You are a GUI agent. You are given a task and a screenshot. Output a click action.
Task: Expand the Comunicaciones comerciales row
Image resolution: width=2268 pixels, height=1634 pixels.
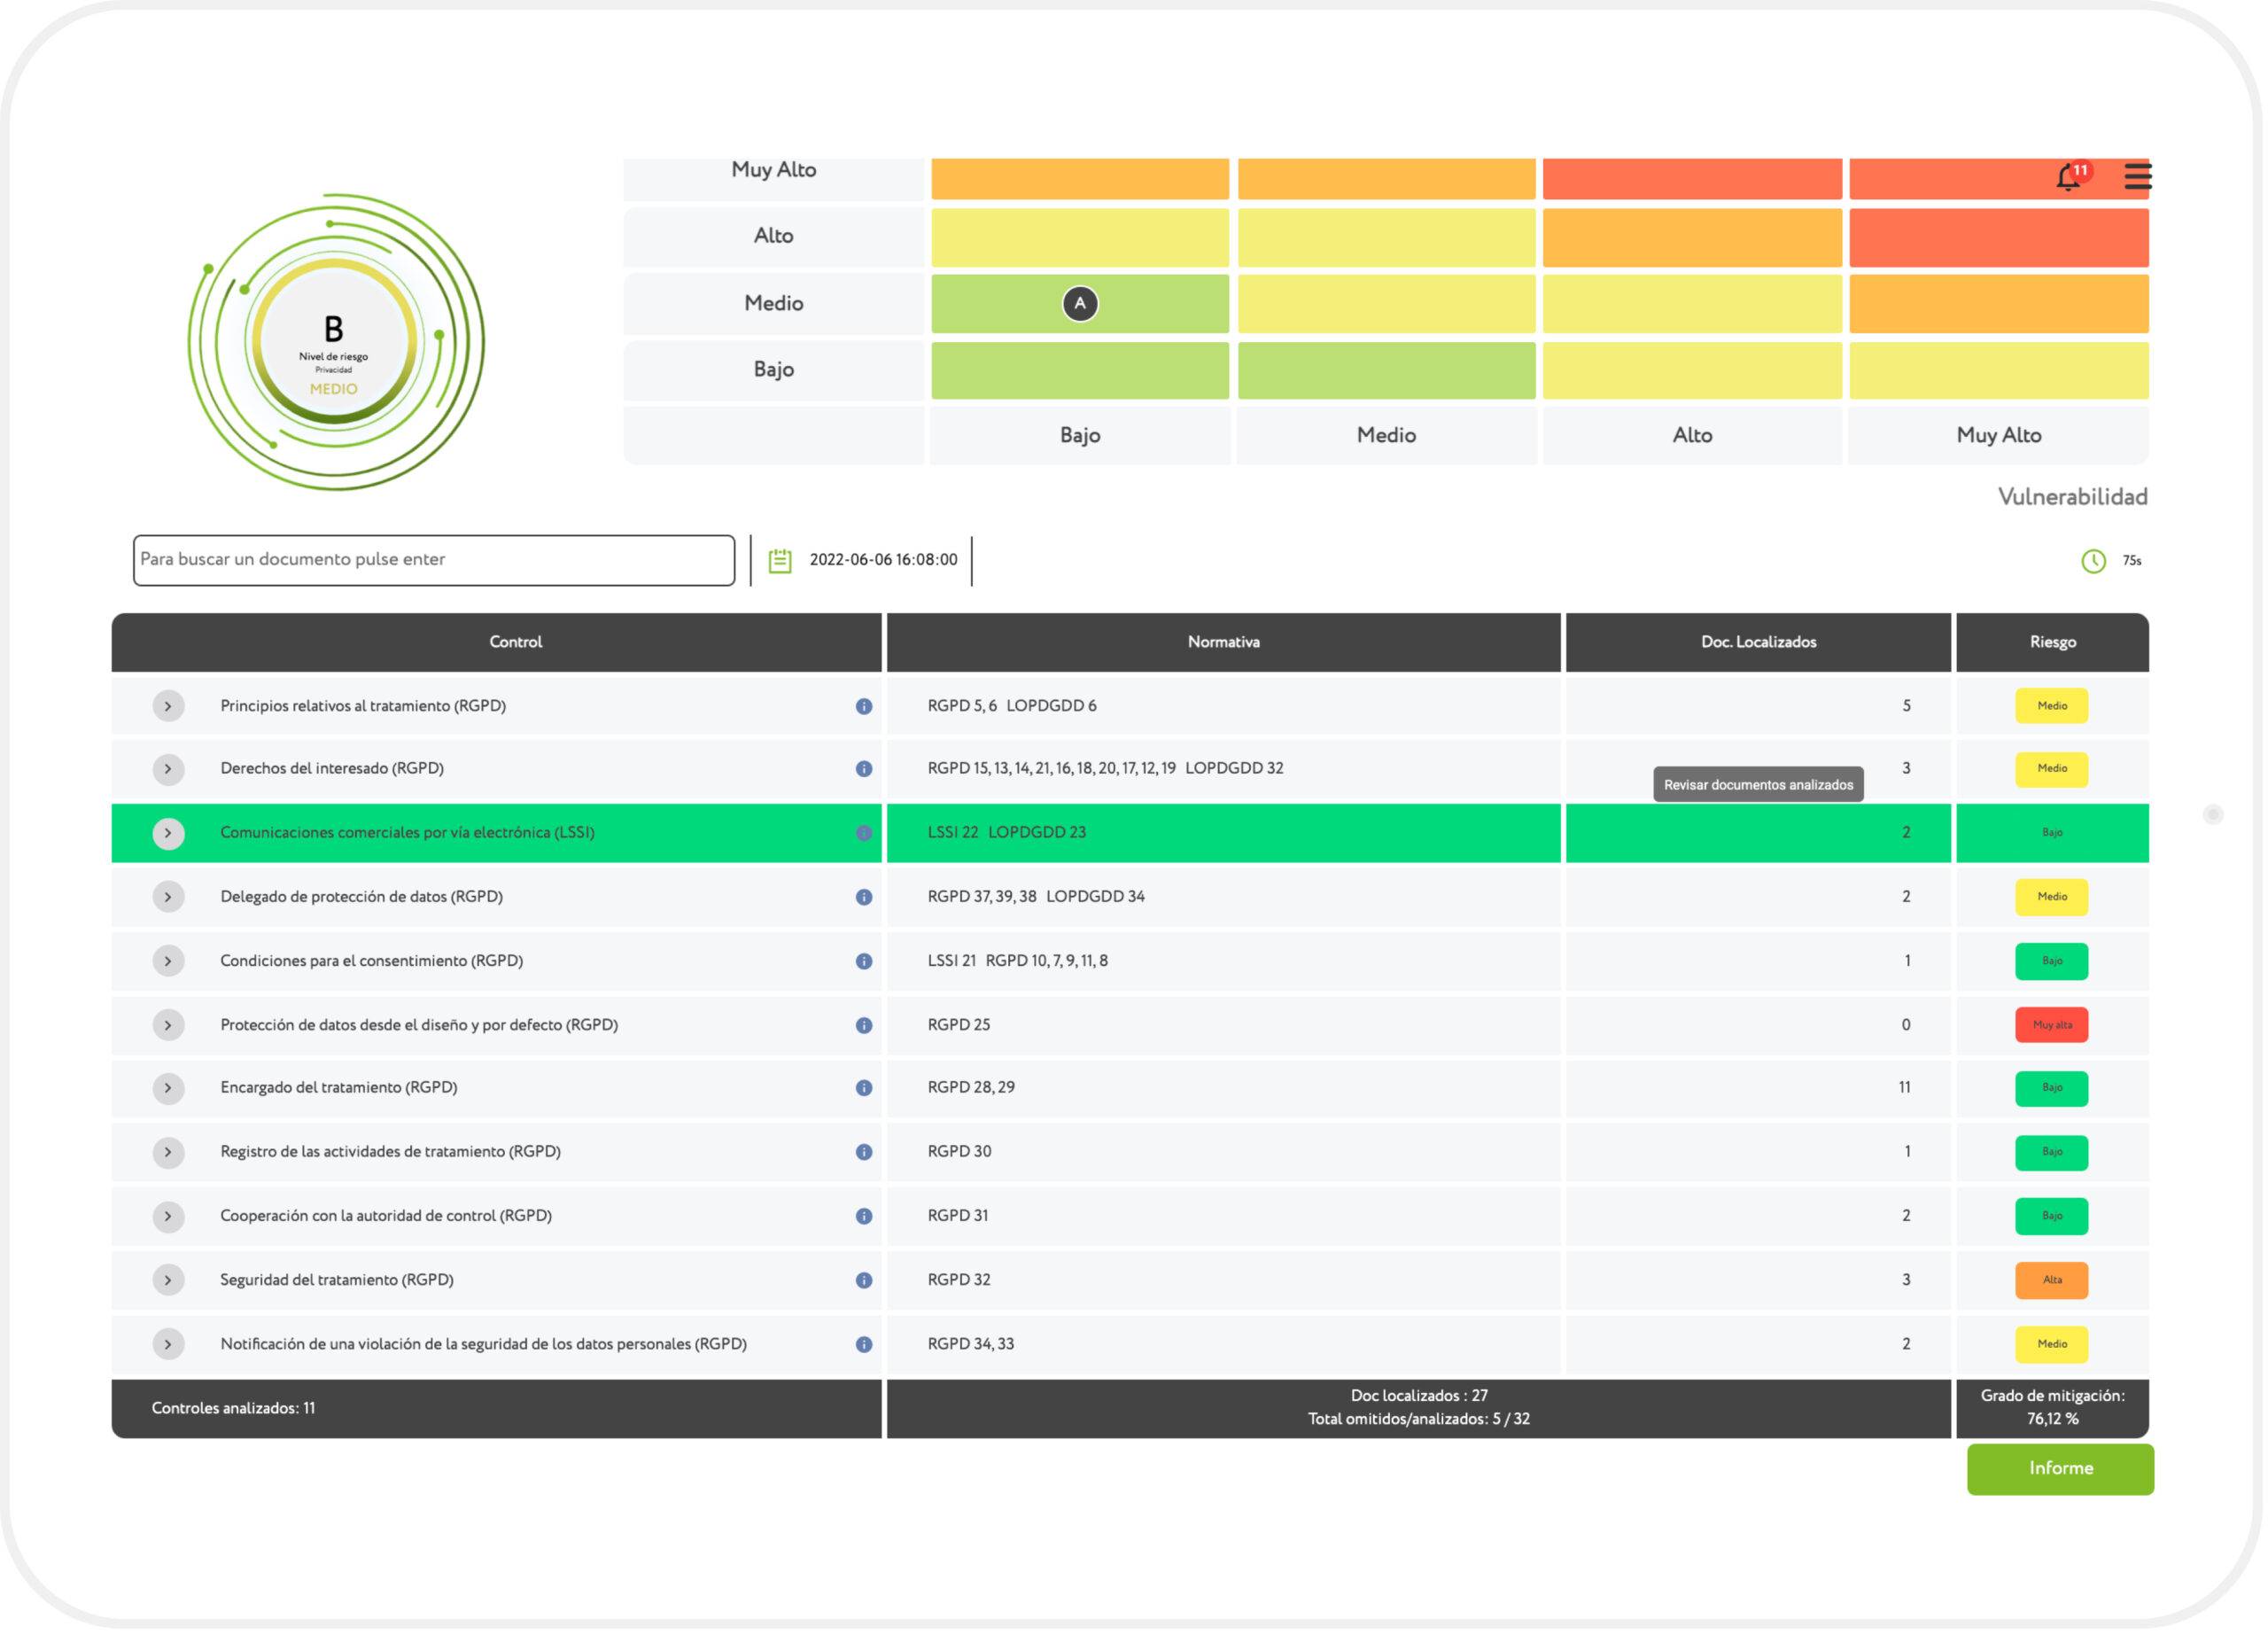pyautogui.click(x=168, y=835)
